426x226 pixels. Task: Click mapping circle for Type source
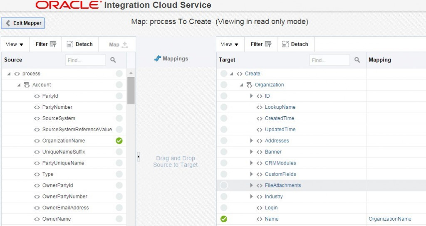pos(119,174)
